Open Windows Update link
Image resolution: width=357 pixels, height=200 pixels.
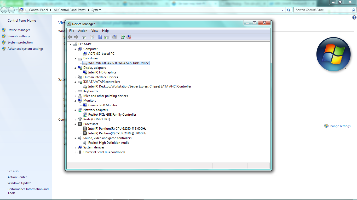19,183
